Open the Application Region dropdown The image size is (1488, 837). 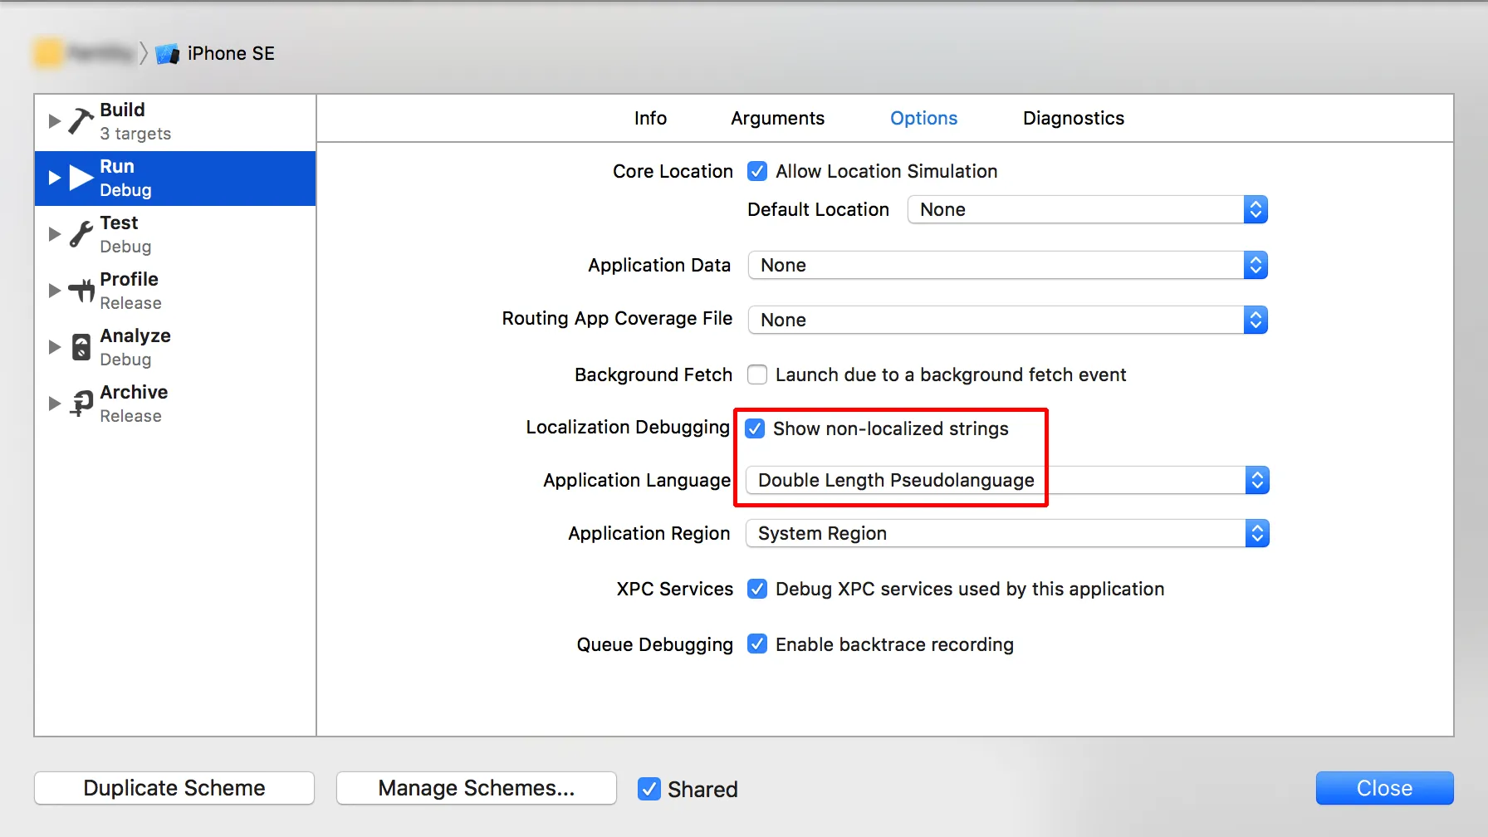(x=1008, y=533)
